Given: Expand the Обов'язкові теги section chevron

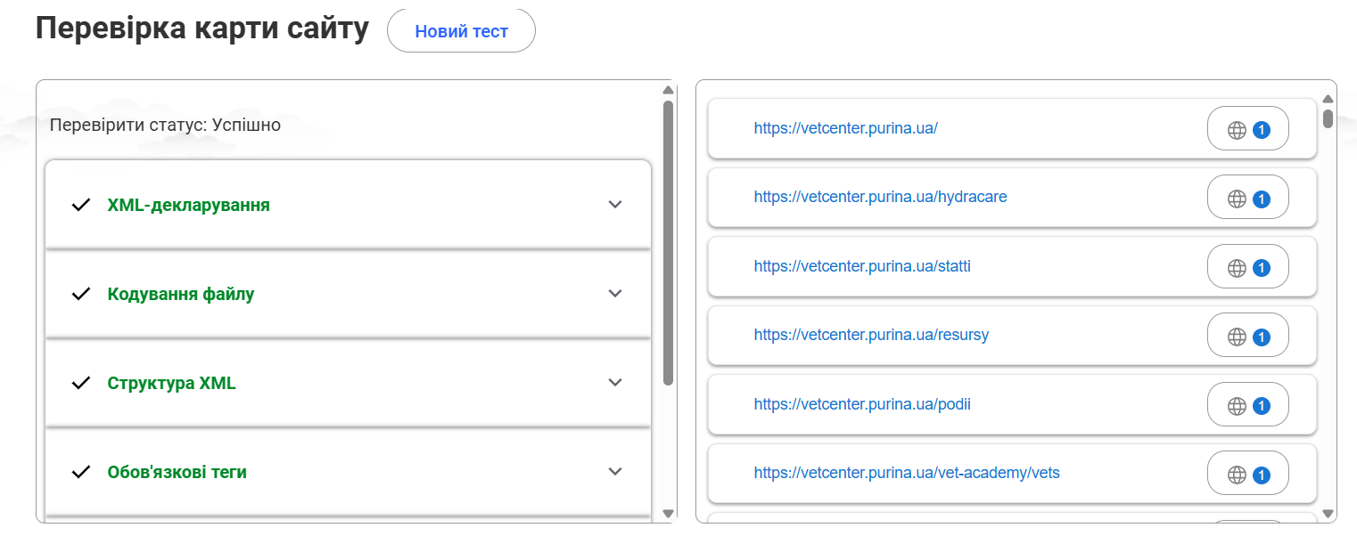Looking at the screenshot, I should click(614, 471).
